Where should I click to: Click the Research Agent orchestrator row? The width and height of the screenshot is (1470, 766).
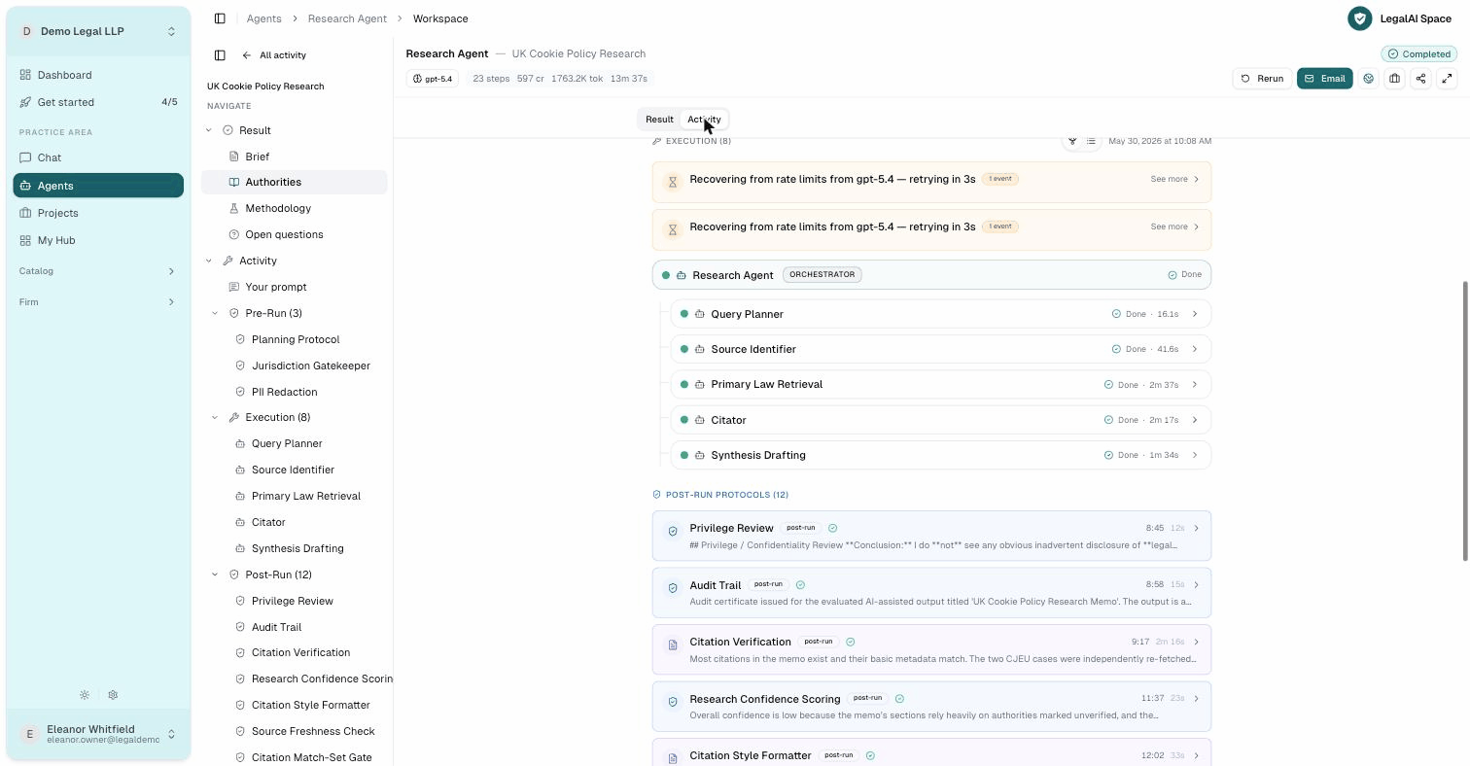point(931,275)
